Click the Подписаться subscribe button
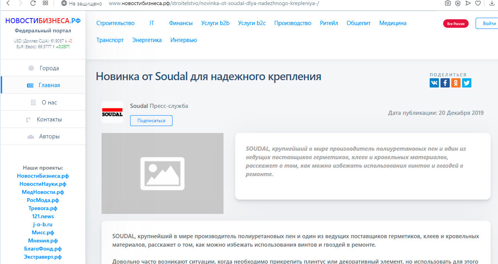The image size is (498, 264). 151,121
